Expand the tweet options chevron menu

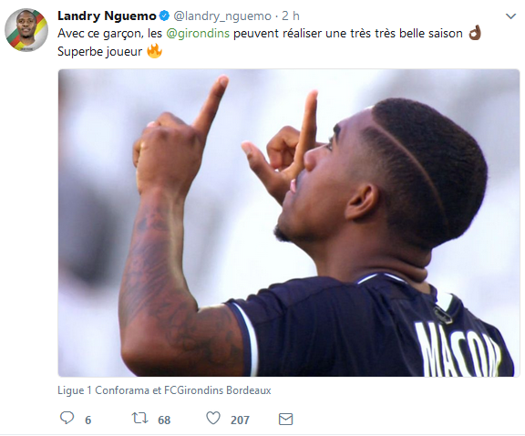point(510,16)
